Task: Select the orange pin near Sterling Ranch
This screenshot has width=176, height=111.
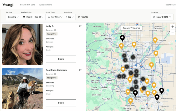Action: [x=131, y=101]
